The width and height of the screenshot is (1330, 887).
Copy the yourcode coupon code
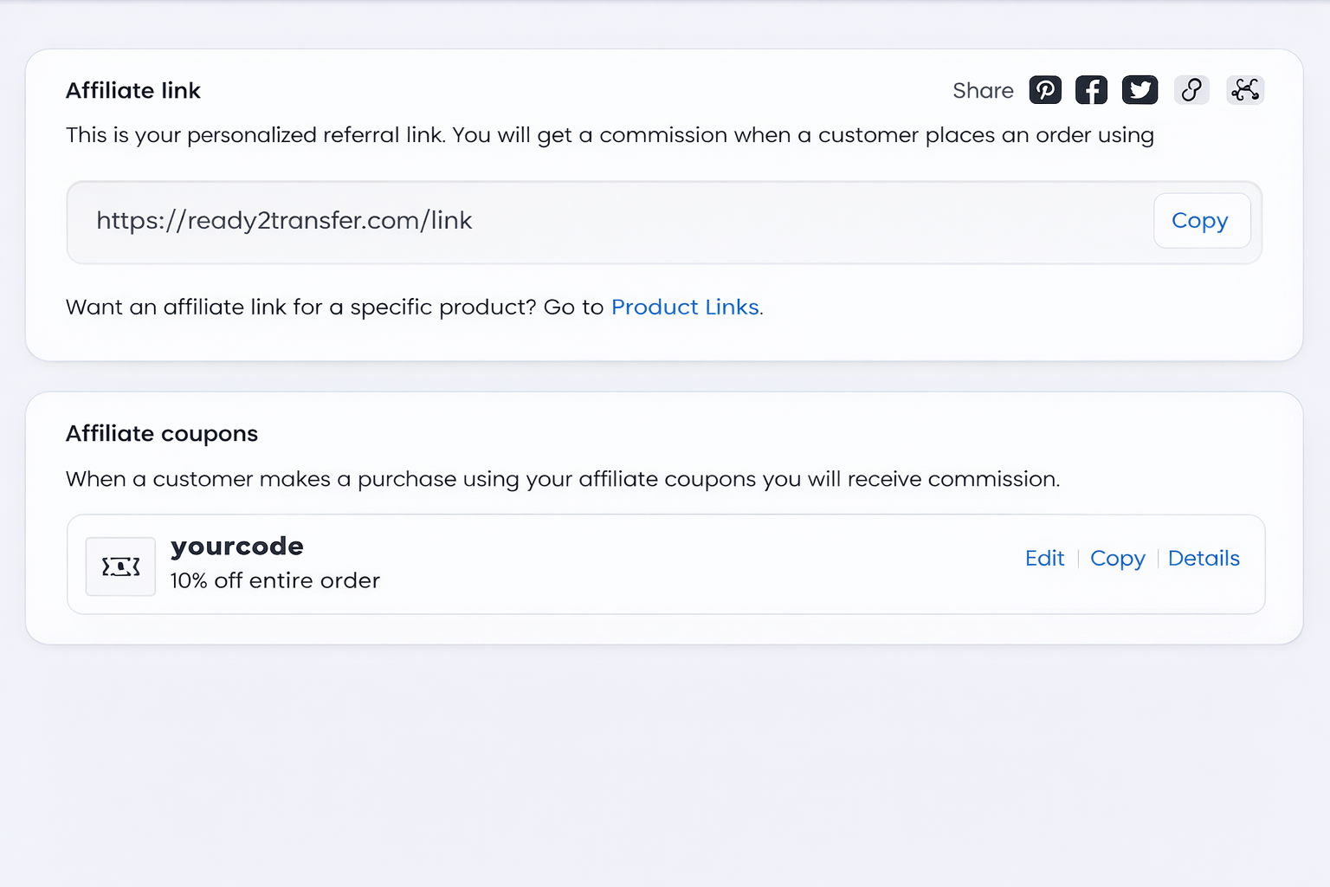[1117, 559]
